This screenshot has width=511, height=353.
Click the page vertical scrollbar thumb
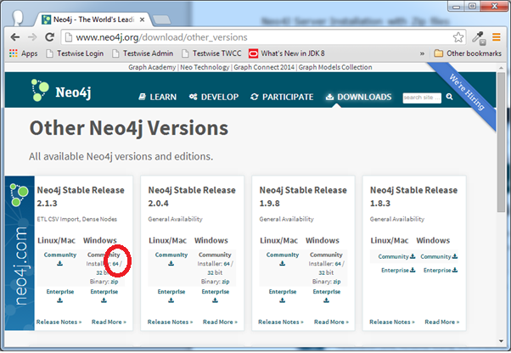(501, 142)
